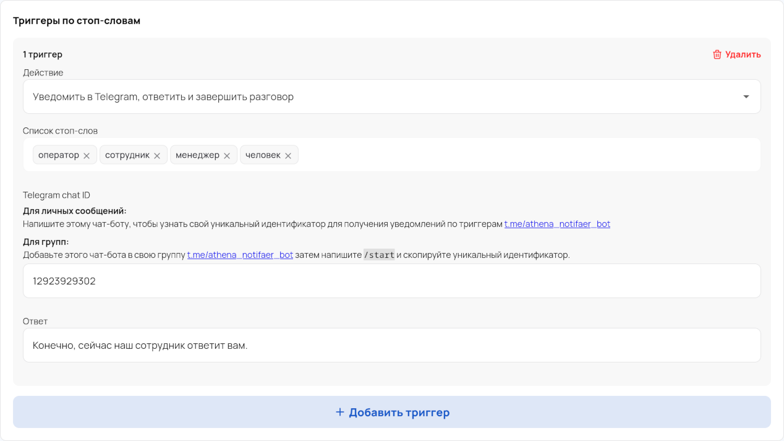Image resolution: width=784 pixels, height=441 pixels.
Task: Focus the Telegram chat ID field
Action: pos(391,281)
